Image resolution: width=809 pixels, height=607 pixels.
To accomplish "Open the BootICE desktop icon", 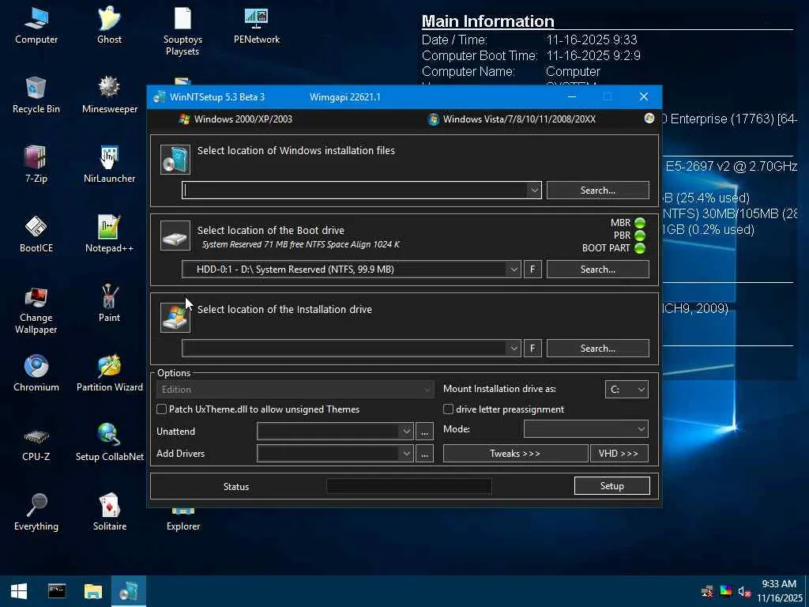I will [36, 234].
